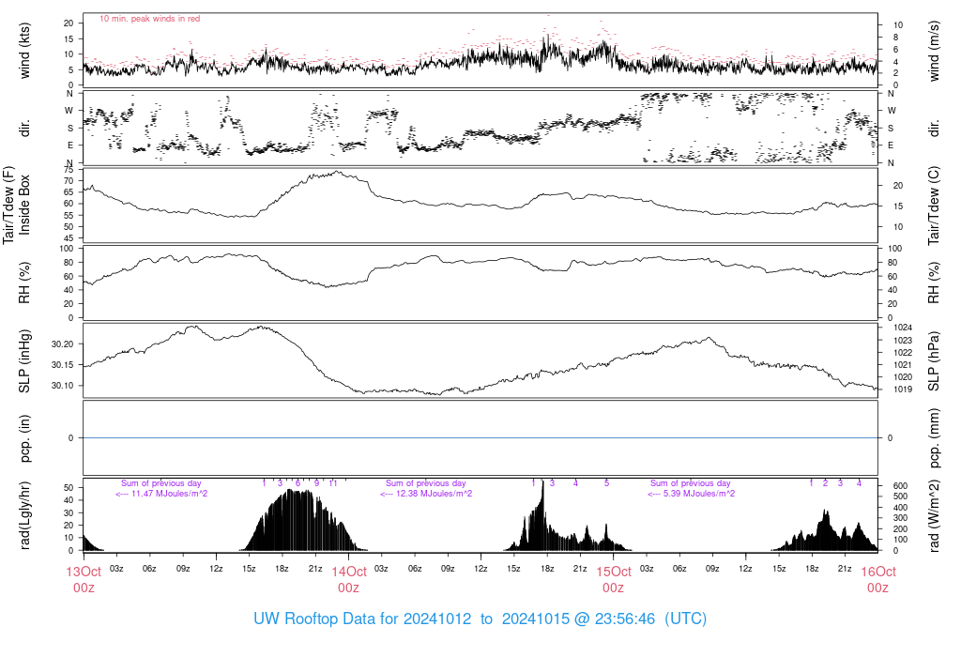Click the '30.15' pressure tick label
961x657 pixels.
(63, 365)
